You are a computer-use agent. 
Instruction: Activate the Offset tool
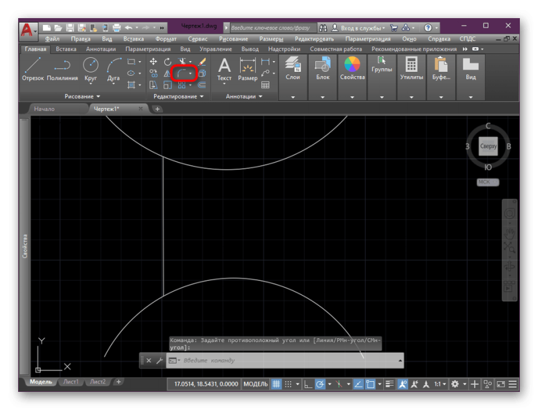pyautogui.click(x=202, y=85)
